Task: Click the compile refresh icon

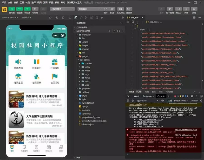Action: 106,9
